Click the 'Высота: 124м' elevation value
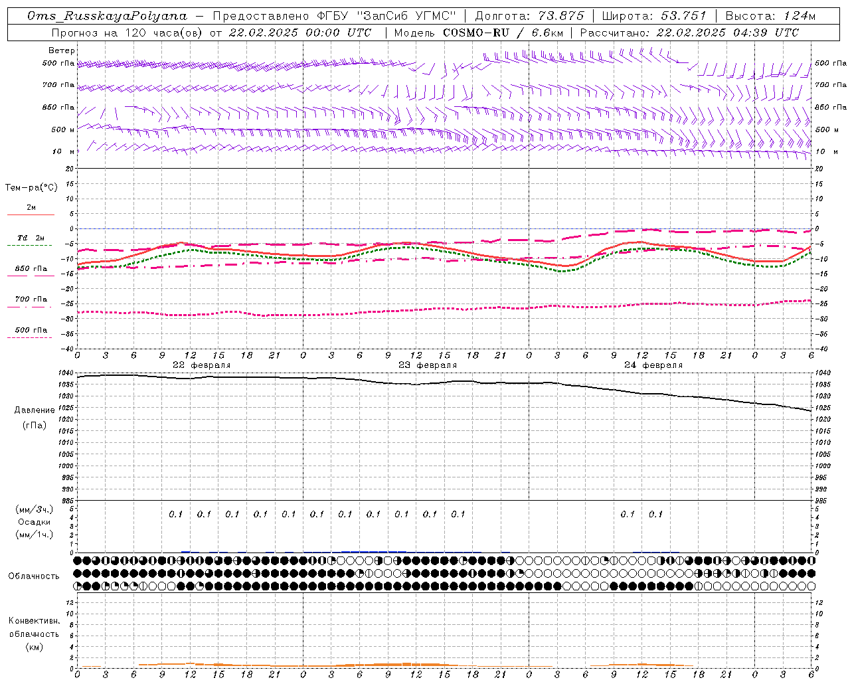This screenshot has height=680, width=850. [771, 16]
